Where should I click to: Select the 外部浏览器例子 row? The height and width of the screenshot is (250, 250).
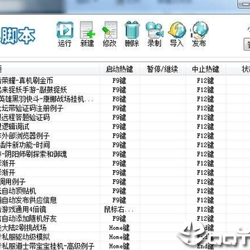click(x=125, y=135)
